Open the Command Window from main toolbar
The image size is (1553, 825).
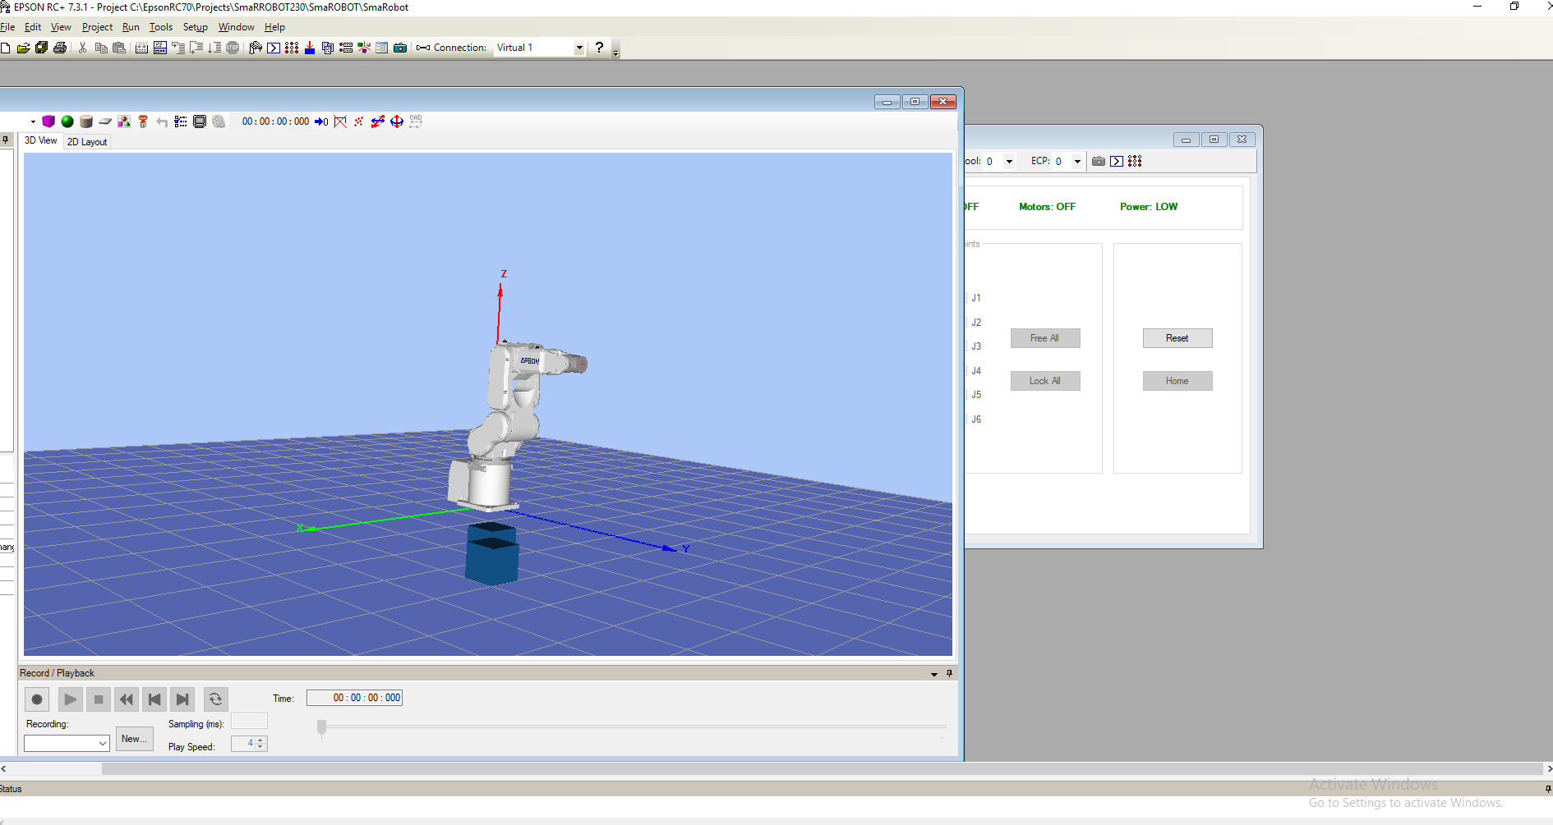tap(274, 48)
